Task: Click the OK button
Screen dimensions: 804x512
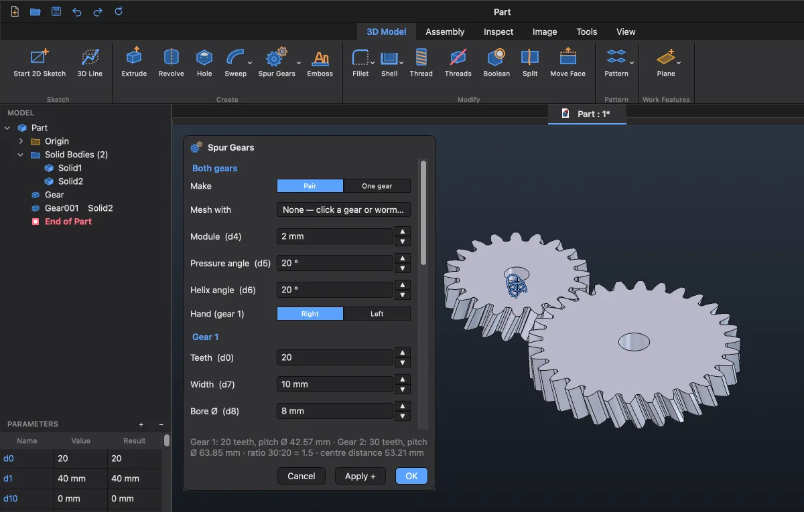Action: [411, 476]
